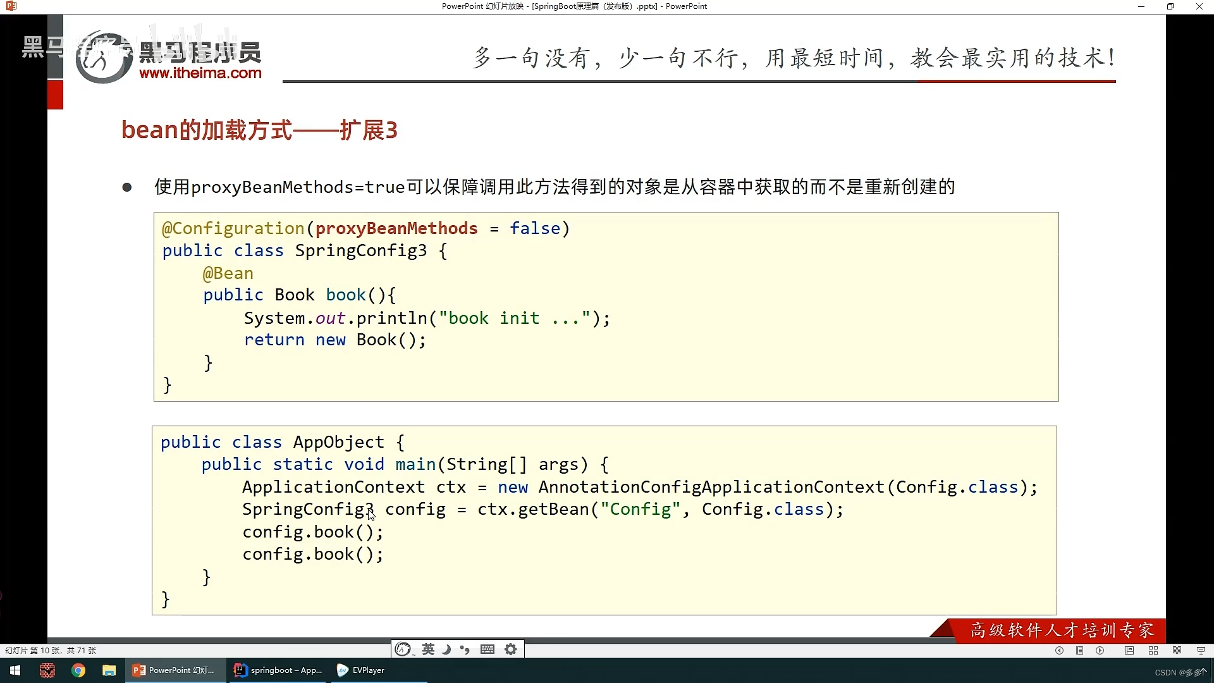Image resolution: width=1214 pixels, height=683 pixels.
Task: Click the 'public class SpringConfig3 {' line
Action: pos(305,251)
